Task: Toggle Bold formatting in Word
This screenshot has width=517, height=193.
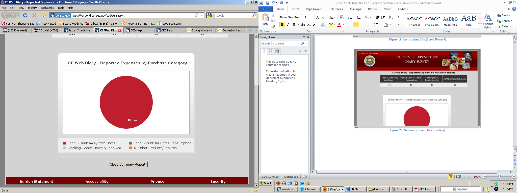Action: [x=282, y=25]
